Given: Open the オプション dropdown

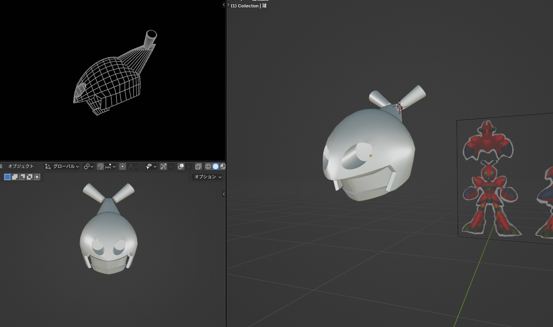Looking at the screenshot, I should [x=207, y=177].
